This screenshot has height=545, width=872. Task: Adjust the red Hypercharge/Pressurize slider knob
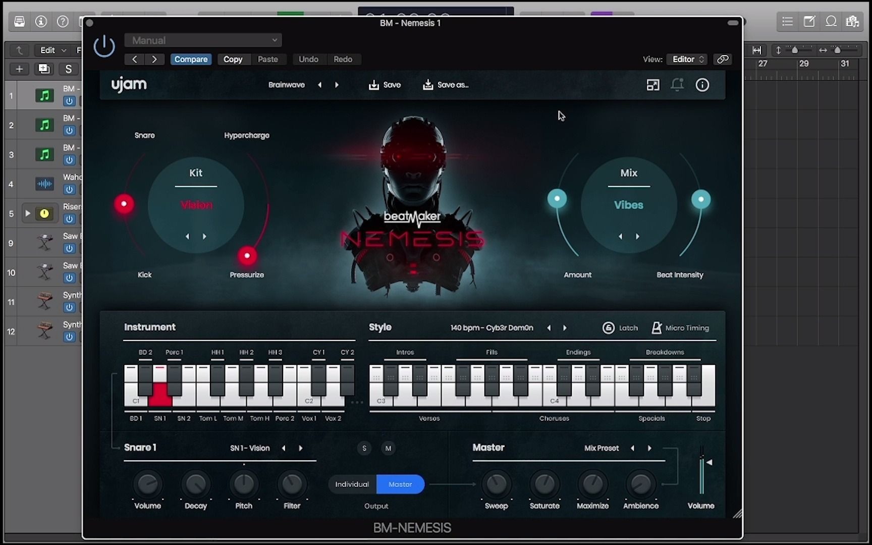click(247, 256)
